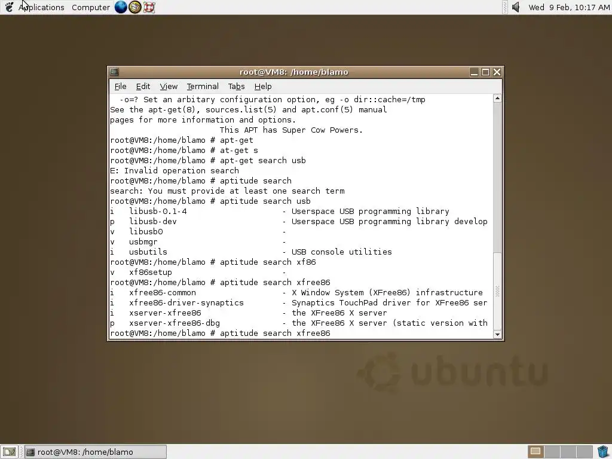Switch to the fourth workspace
The width and height of the screenshot is (612, 459).
[584, 452]
